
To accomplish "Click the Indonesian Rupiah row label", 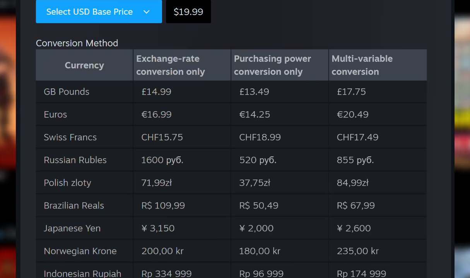I will (82, 273).
